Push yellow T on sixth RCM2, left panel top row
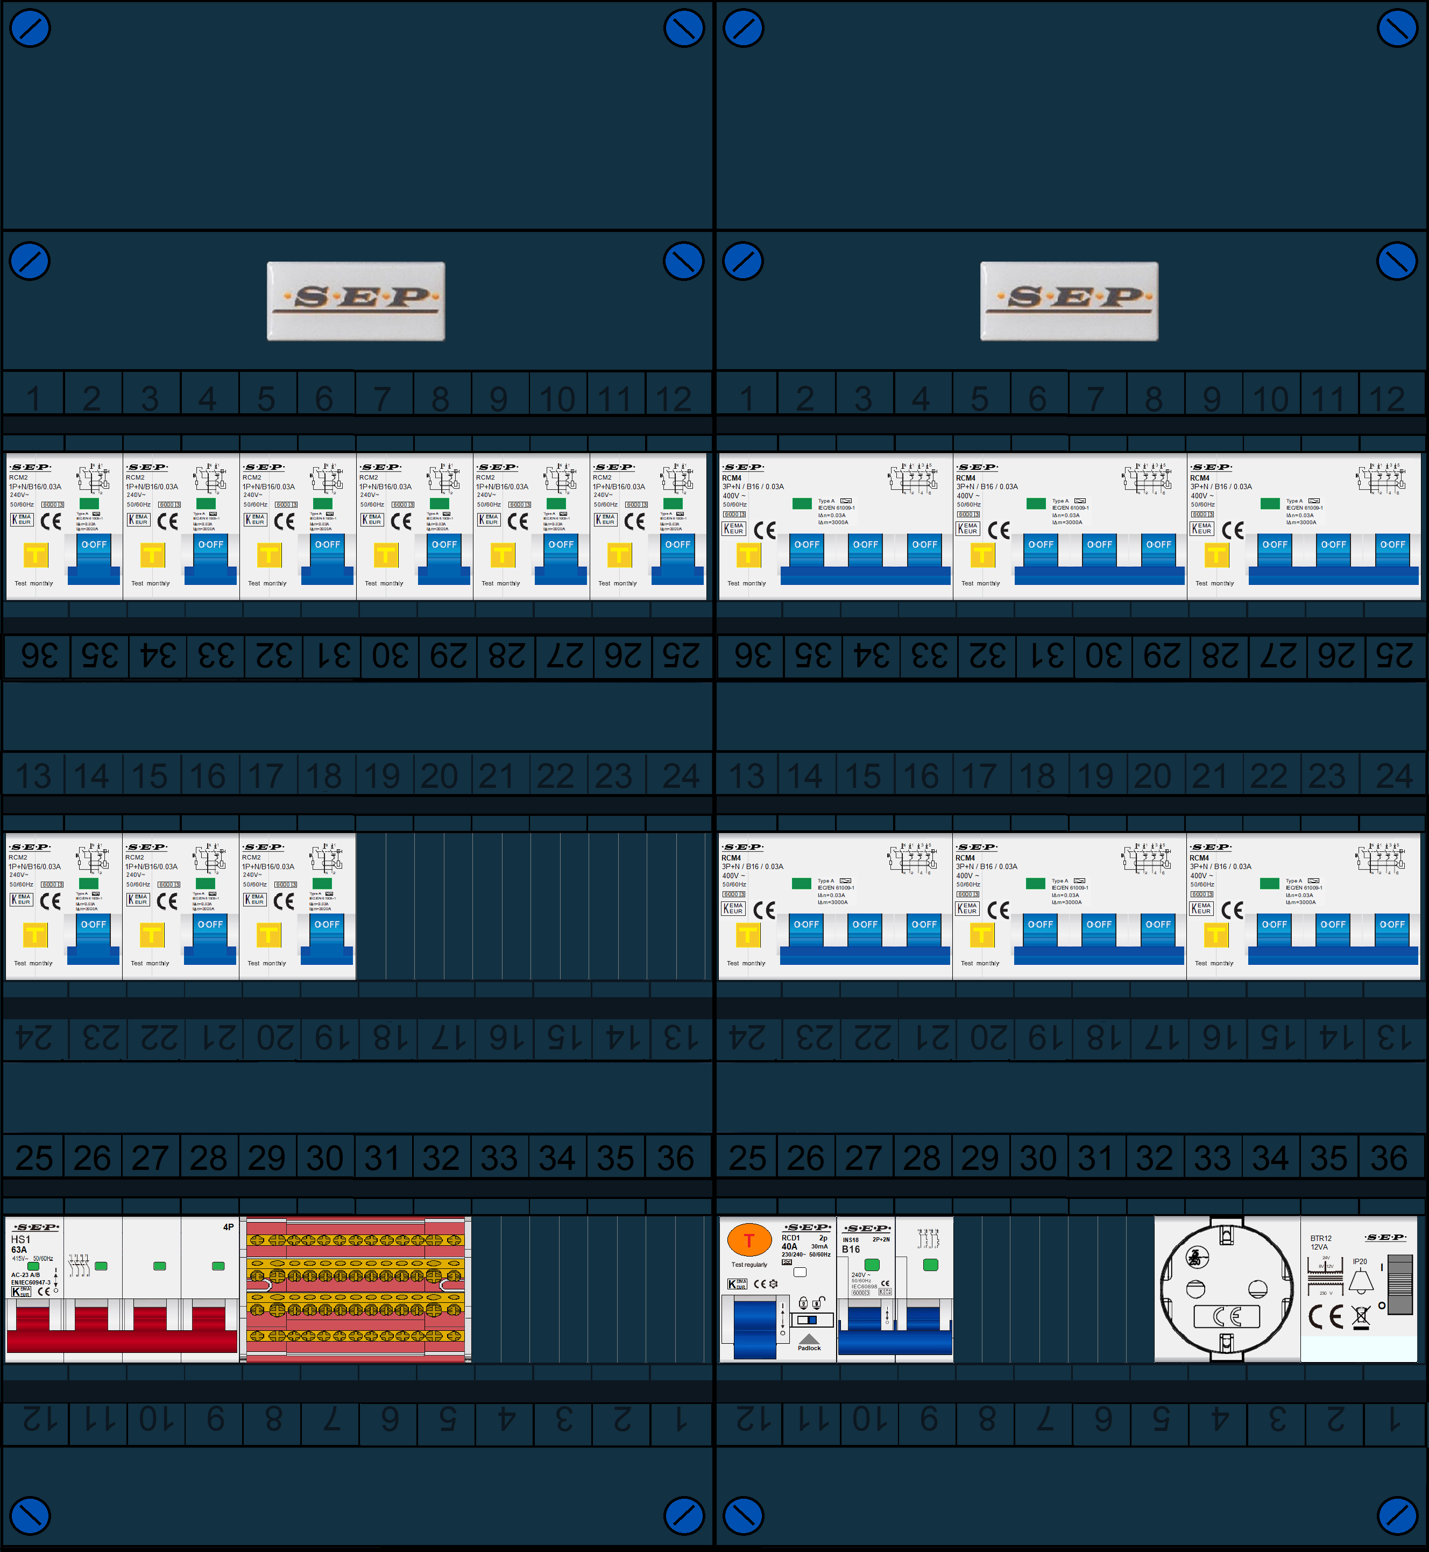The height and width of the screenshot is (1552, 1429). click(619, 554)
